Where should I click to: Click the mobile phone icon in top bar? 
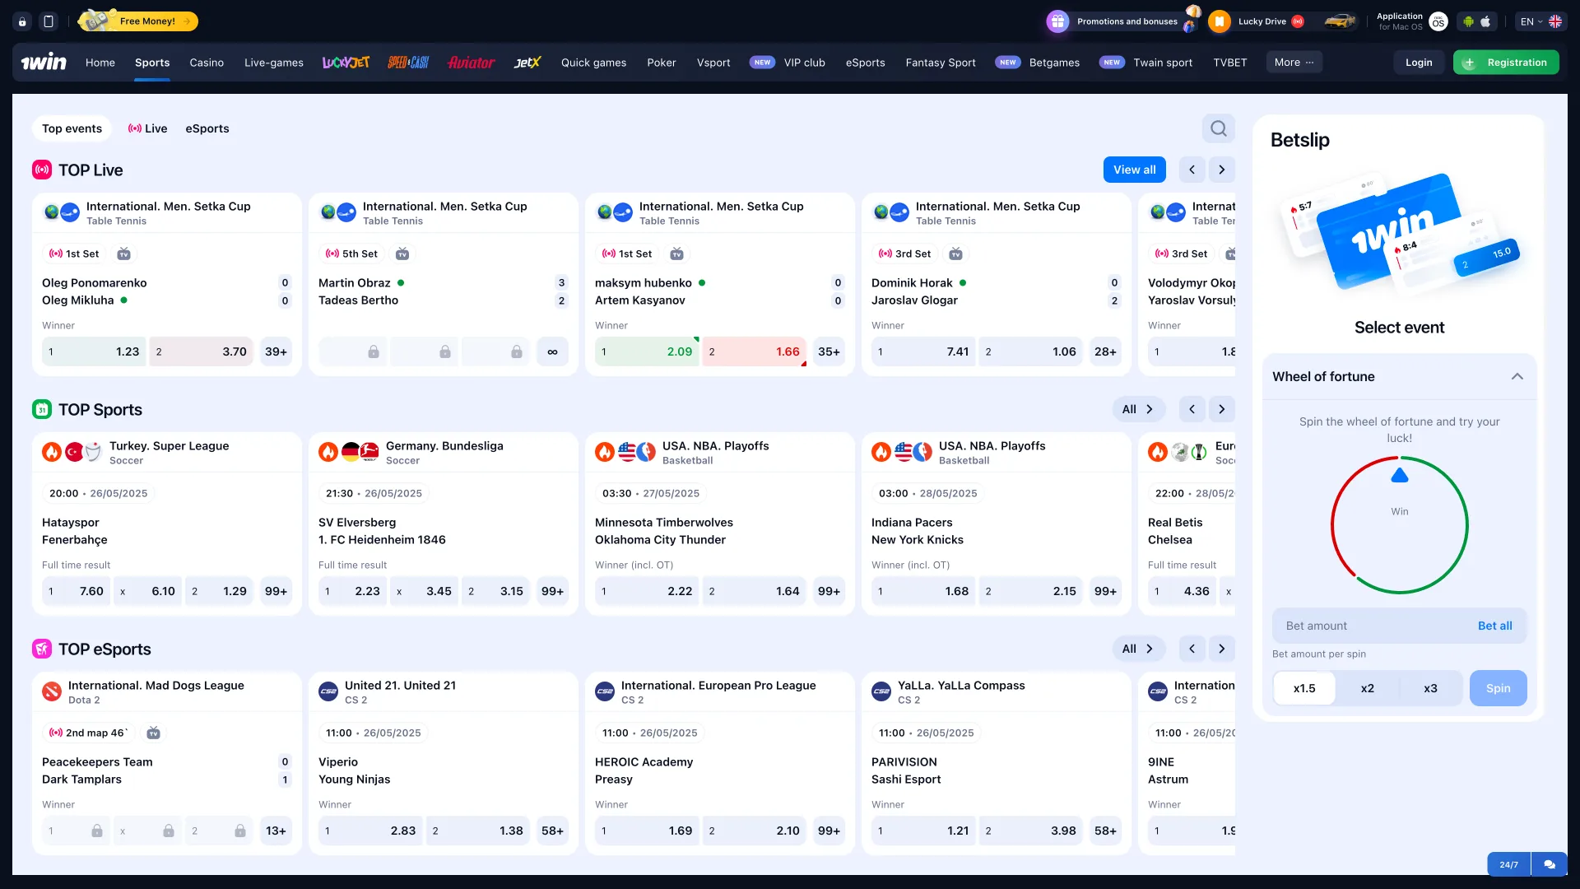click(49, 21)
